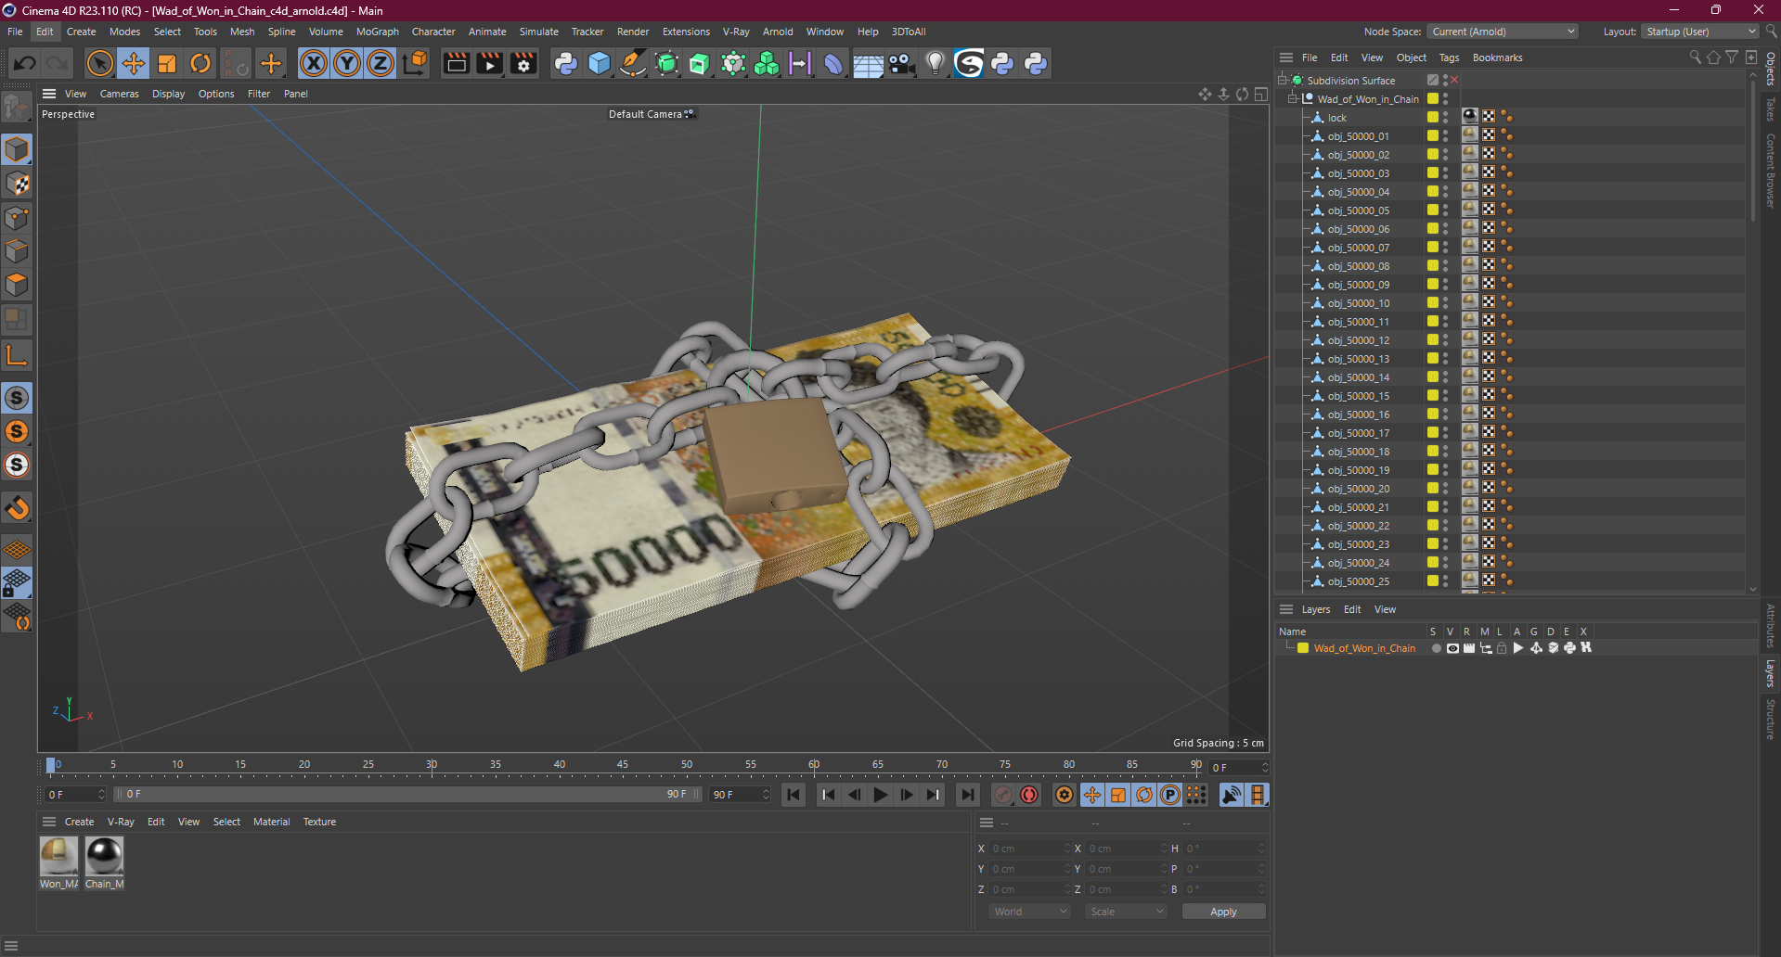This screenshot has width=1781, height=957.
Task: Click the MoGraph cloner icon
Action: coord(767,63)
